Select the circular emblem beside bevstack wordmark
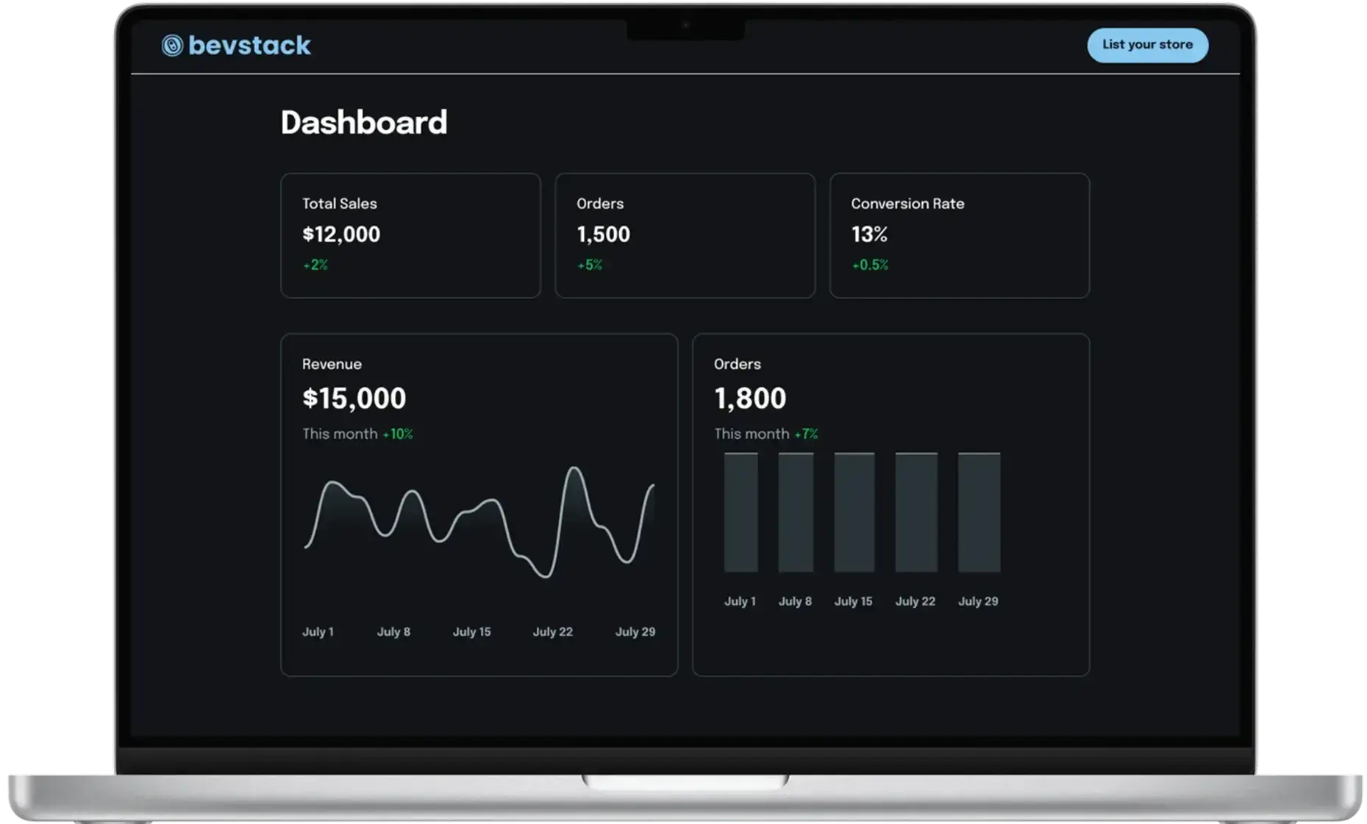The width and height of the screenshot is (1367, 824). [174, 45]
